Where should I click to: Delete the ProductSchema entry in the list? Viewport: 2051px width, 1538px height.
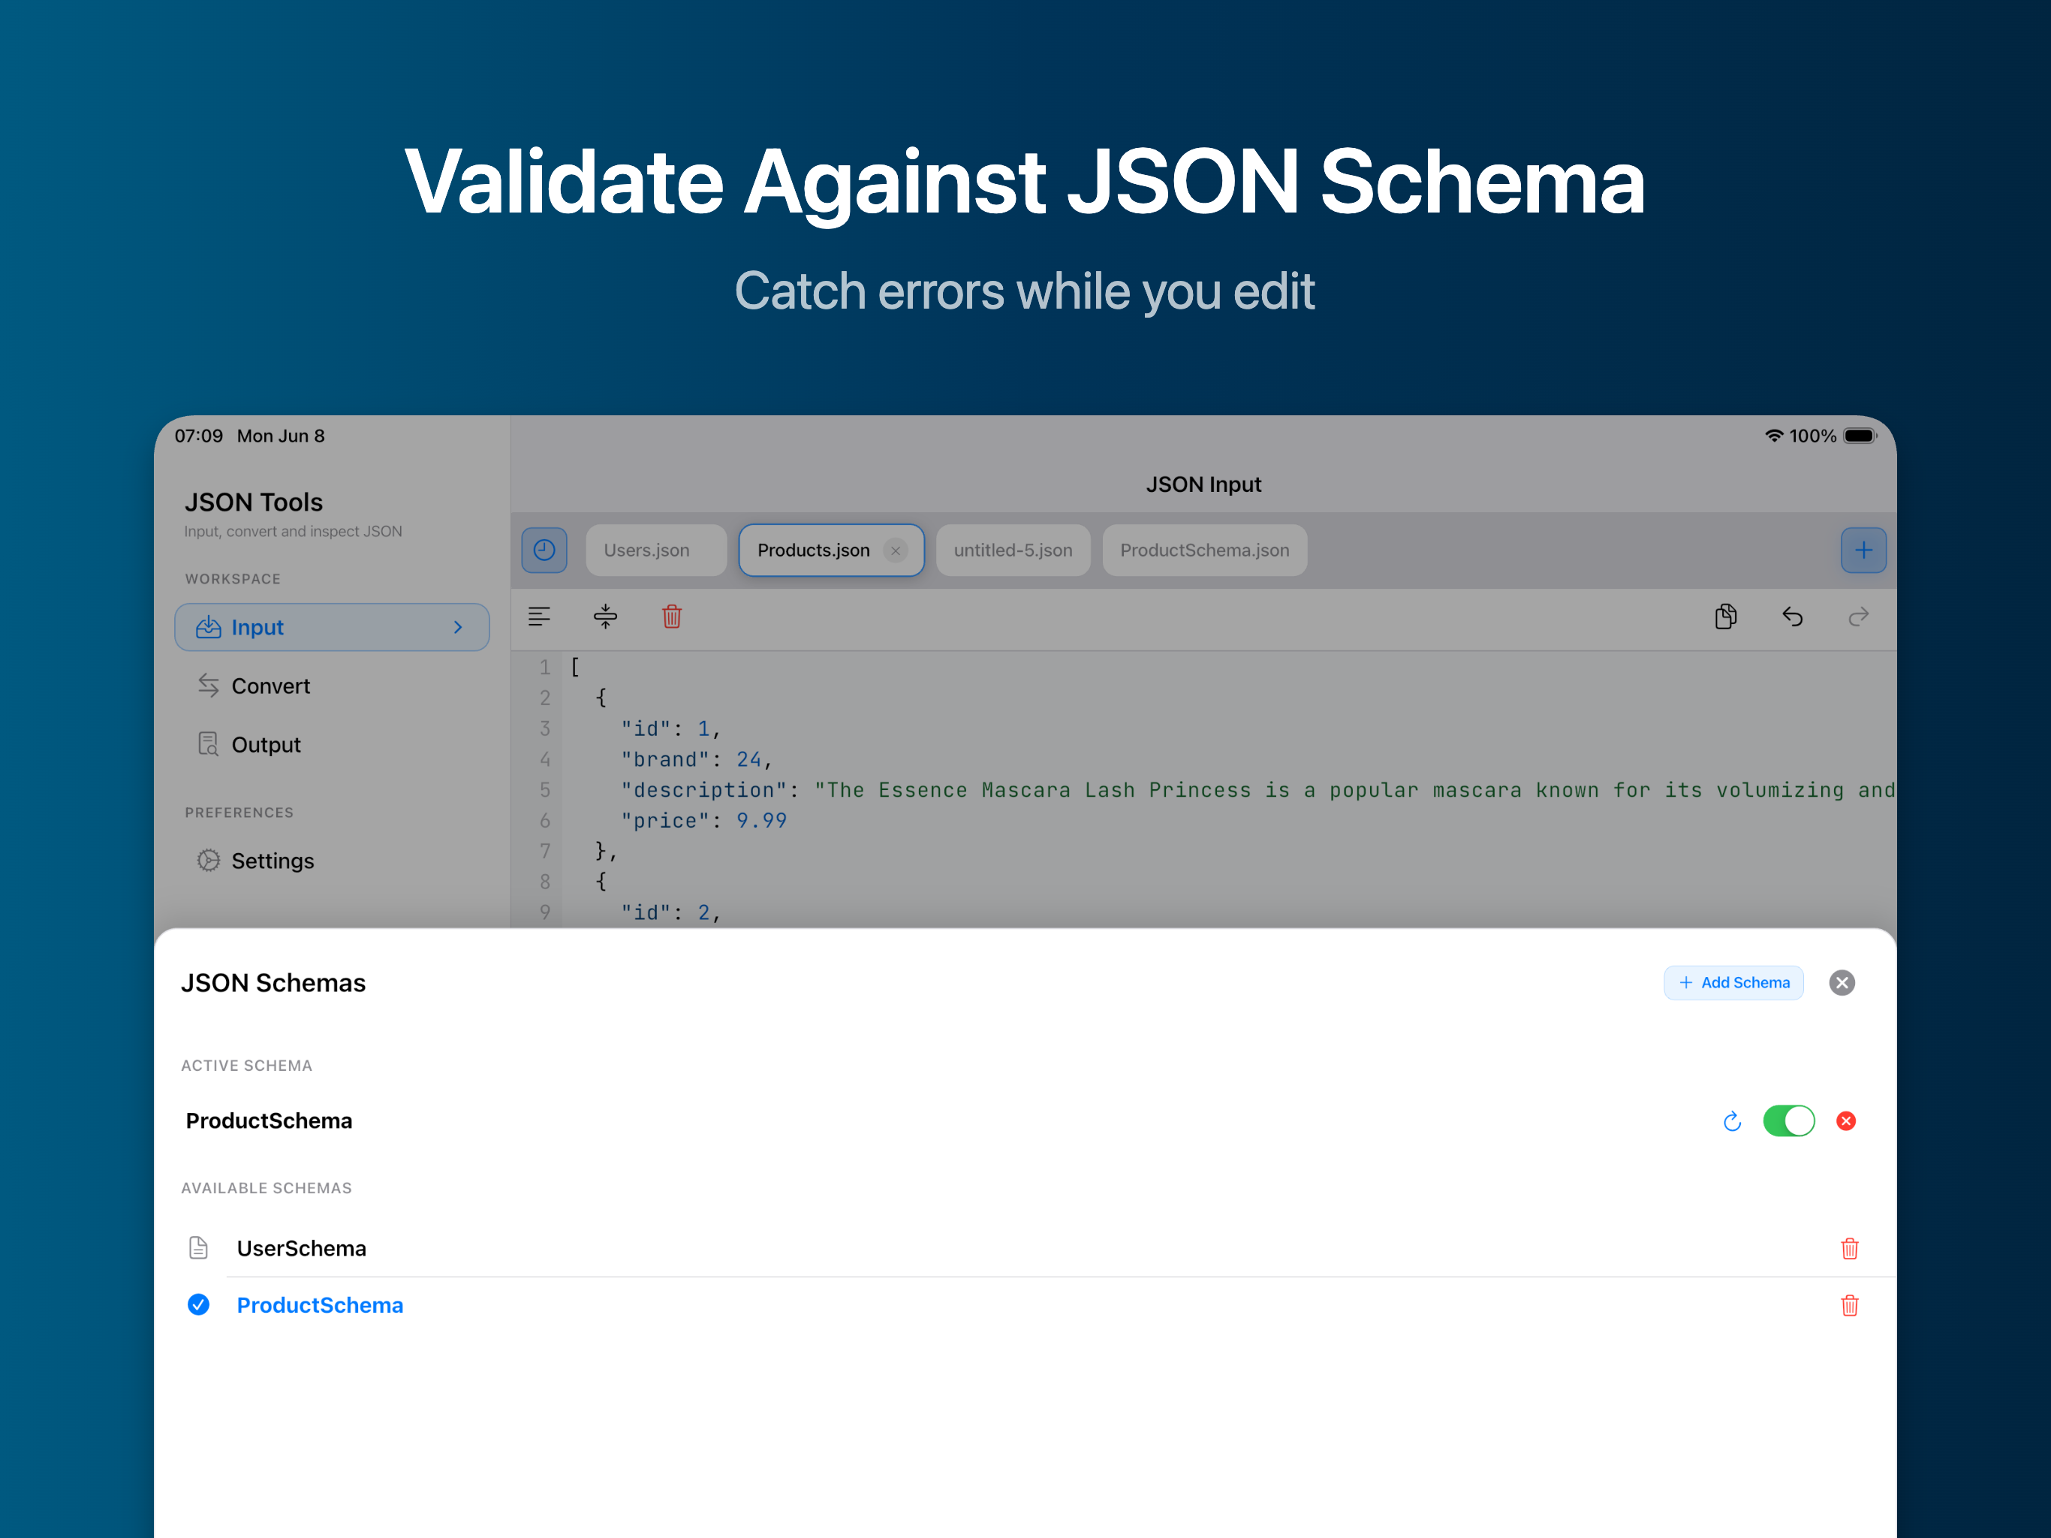click(1849, 1305)
